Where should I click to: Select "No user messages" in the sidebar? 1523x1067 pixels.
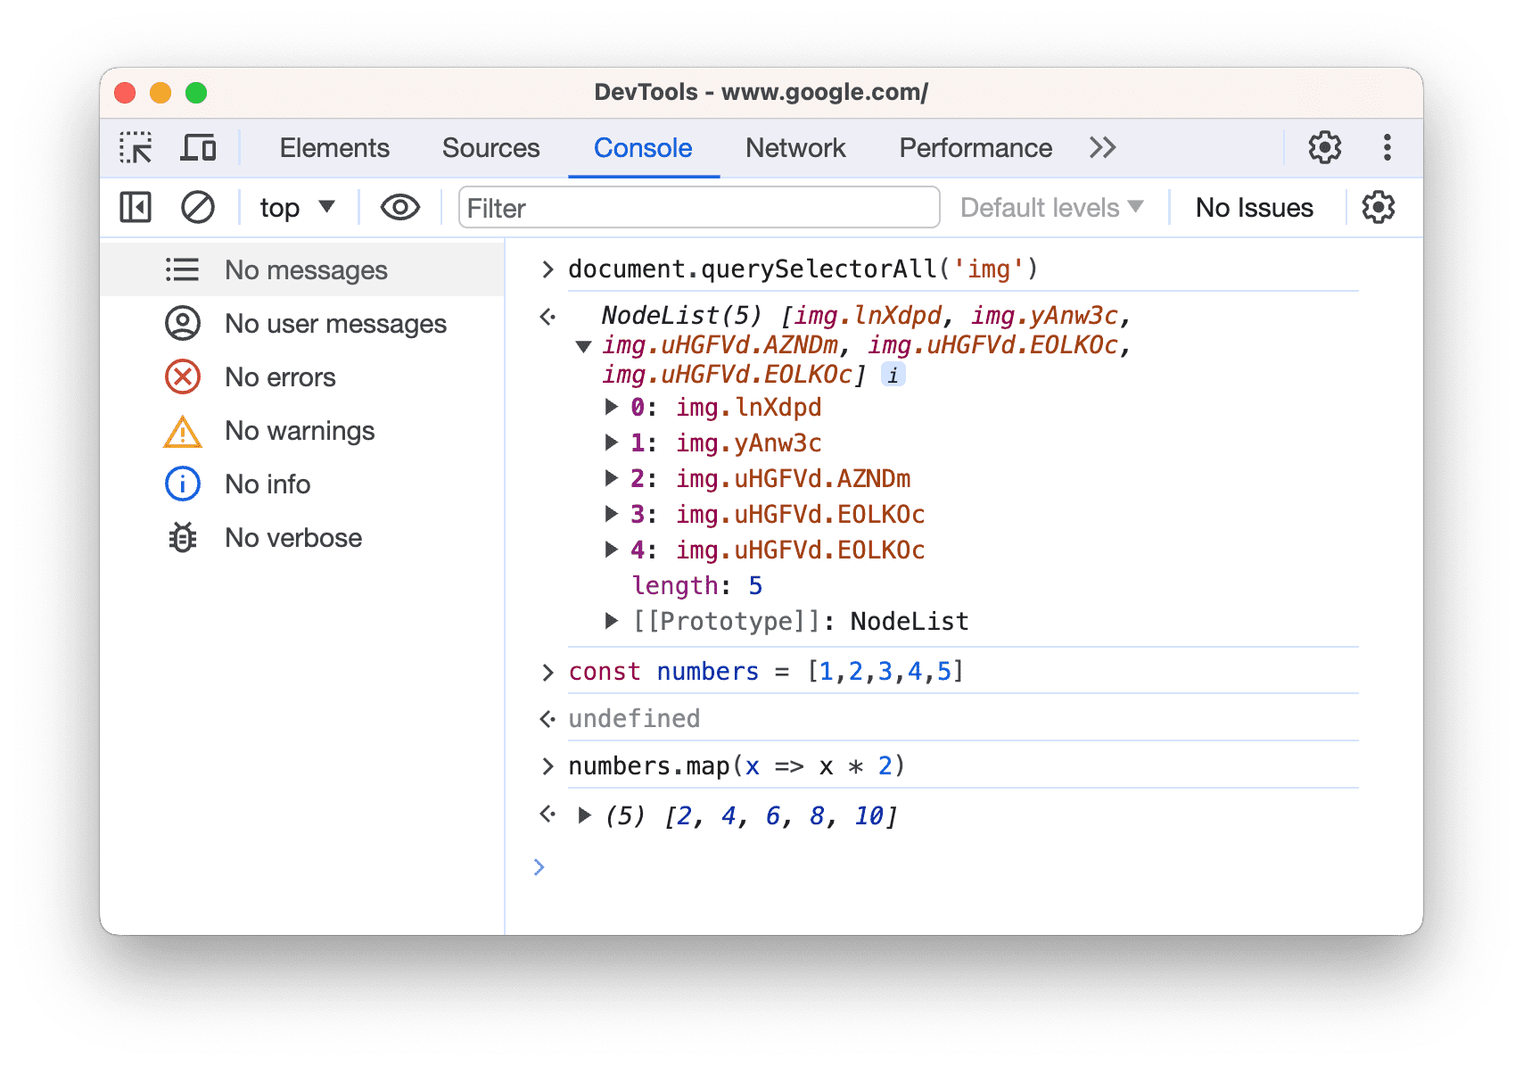pos(335,323)
